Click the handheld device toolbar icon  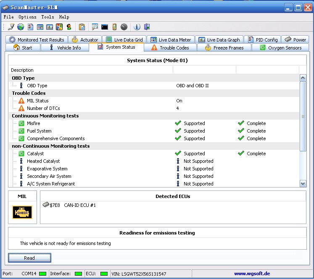[114, 27]
